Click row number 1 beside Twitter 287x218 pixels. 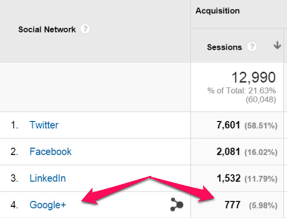coord(14,126)
